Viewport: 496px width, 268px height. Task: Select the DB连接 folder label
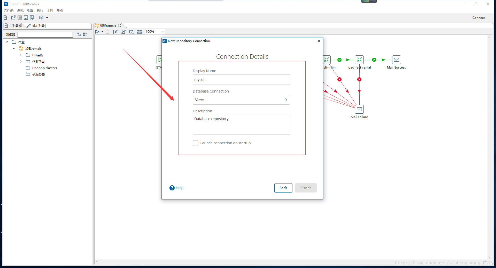(x=37, y=55)
